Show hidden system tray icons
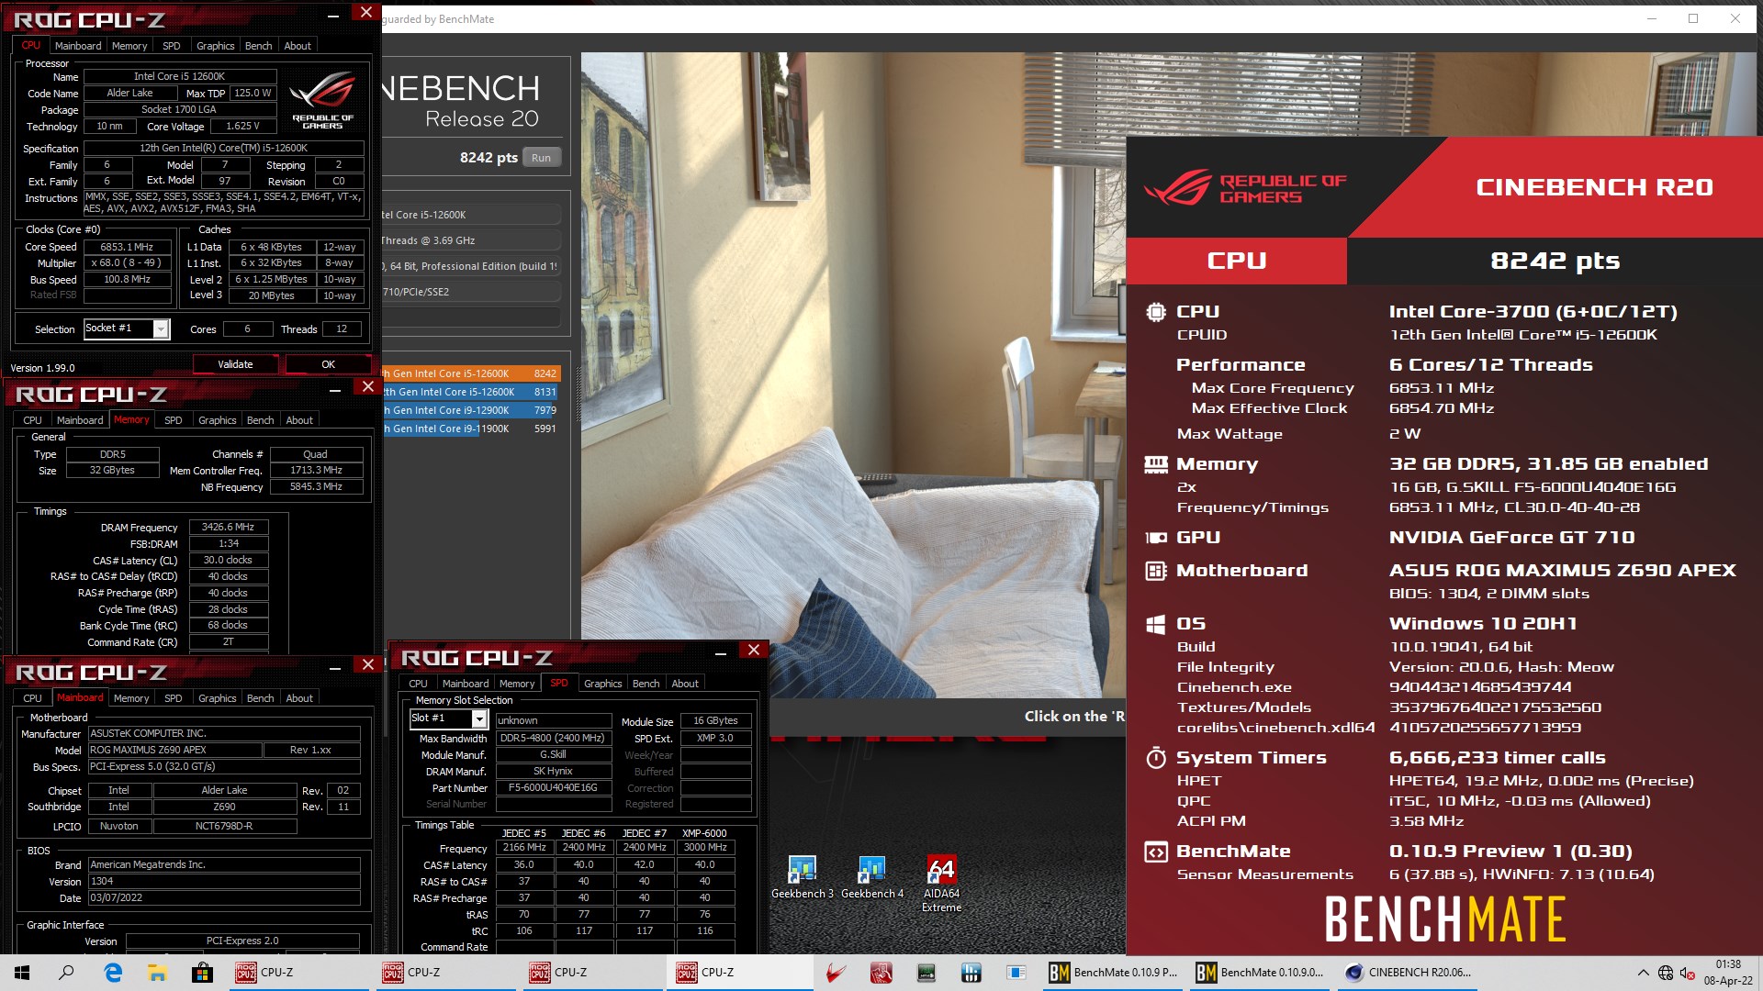Viewport: 1763px width, 991px height. (x=1643, y=973)
